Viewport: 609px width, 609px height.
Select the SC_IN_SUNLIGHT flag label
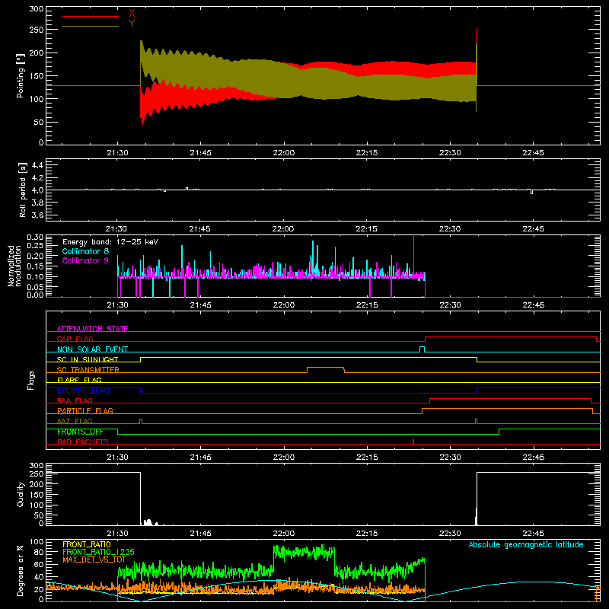[x=88, y=359]
